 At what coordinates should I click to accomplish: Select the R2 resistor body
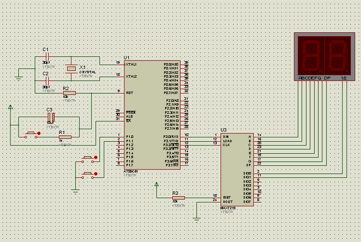tap(69, 93)
